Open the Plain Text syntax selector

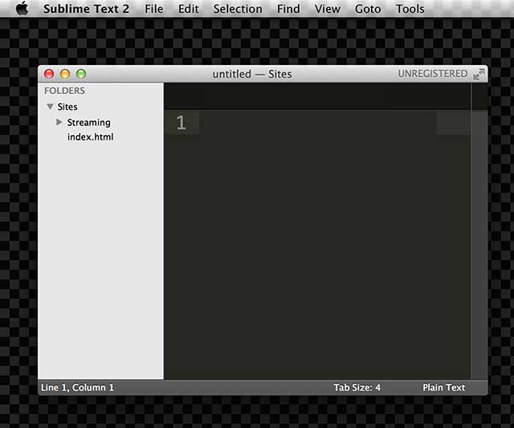tap(443, 388)
